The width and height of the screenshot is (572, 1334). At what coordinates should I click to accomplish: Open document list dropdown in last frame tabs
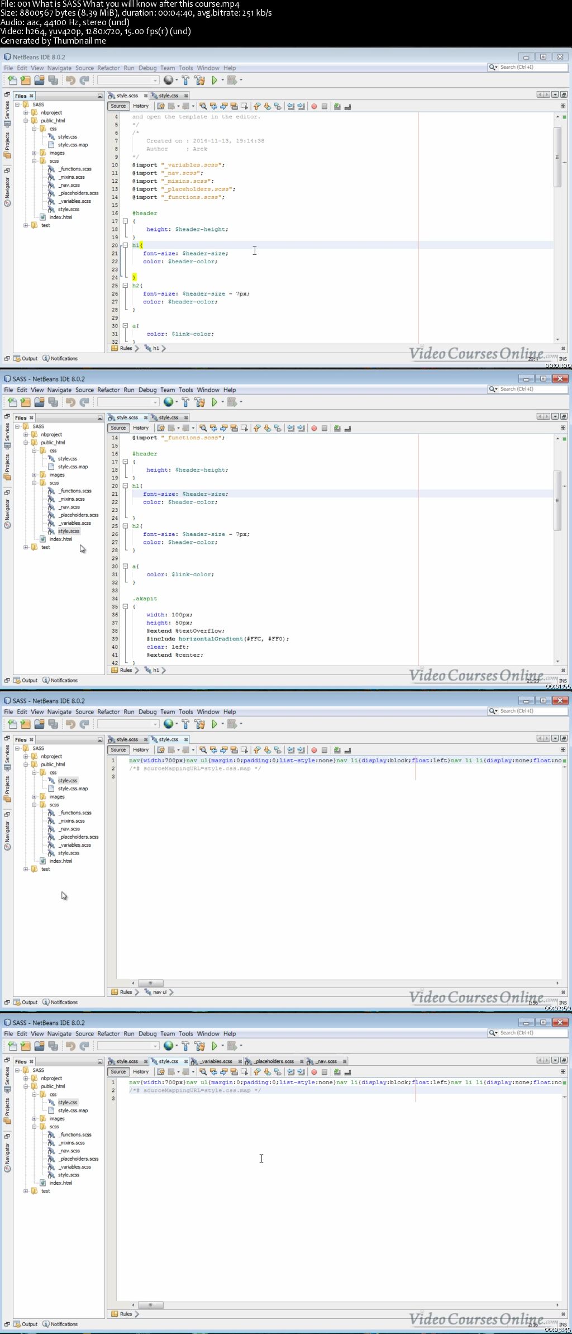click(x=555, y=1060)
